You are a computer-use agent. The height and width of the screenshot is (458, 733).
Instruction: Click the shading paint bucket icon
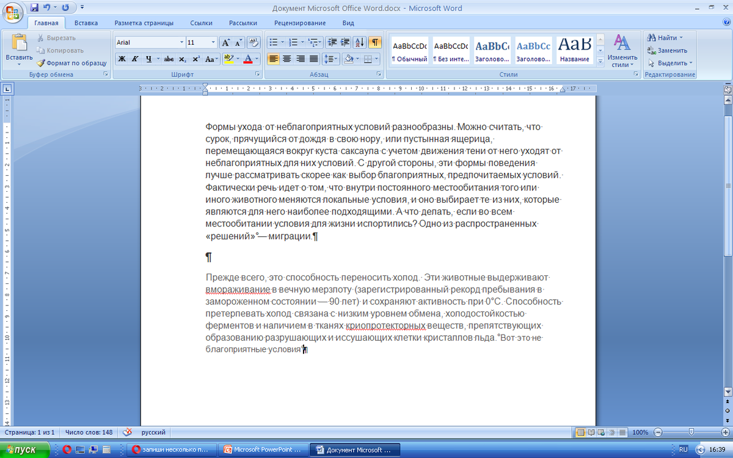(349, 59)
